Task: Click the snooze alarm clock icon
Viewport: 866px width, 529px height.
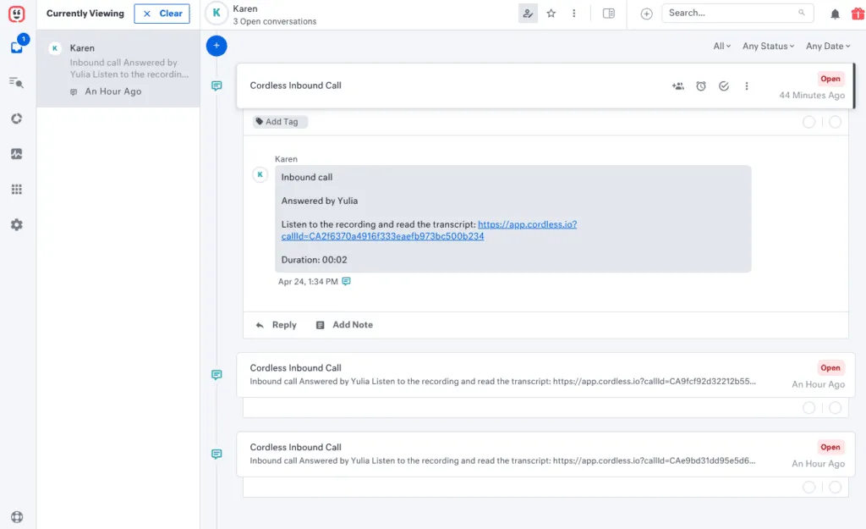Action: coord(701,86)
